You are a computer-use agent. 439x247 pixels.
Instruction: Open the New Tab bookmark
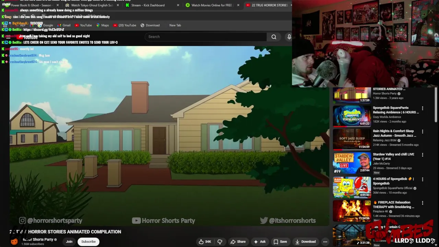coord(175,25)
